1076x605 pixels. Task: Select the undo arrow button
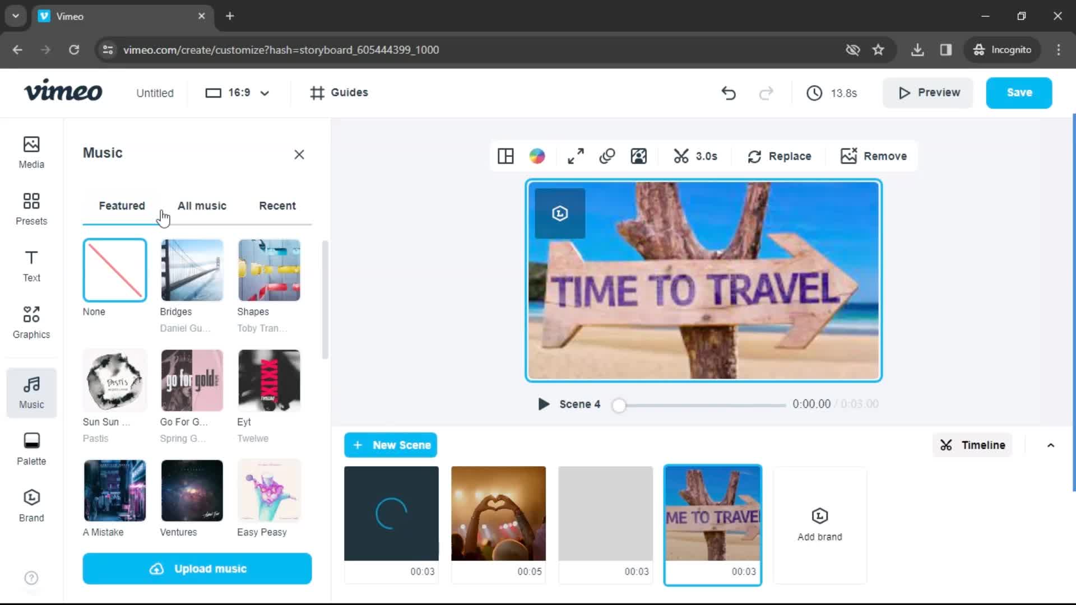[x=729, y=92]
